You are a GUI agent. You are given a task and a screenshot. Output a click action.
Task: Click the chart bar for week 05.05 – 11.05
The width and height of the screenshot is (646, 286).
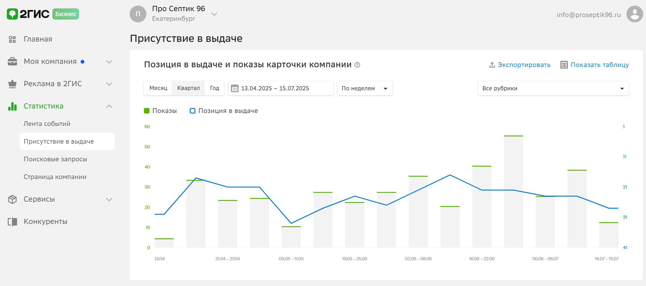(291, 237)
